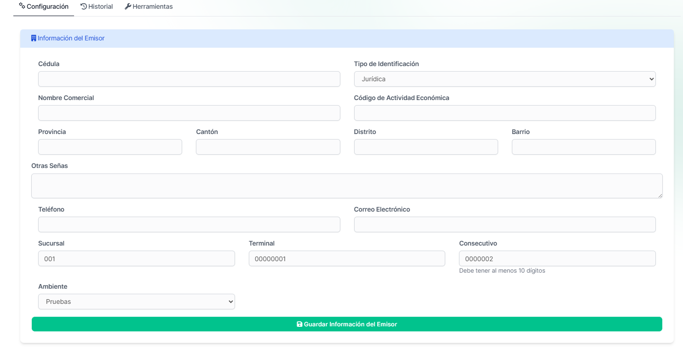Click the Herramientas wrench icon
This screenshot has width=683, height=347.
click(x=128, y=6)
